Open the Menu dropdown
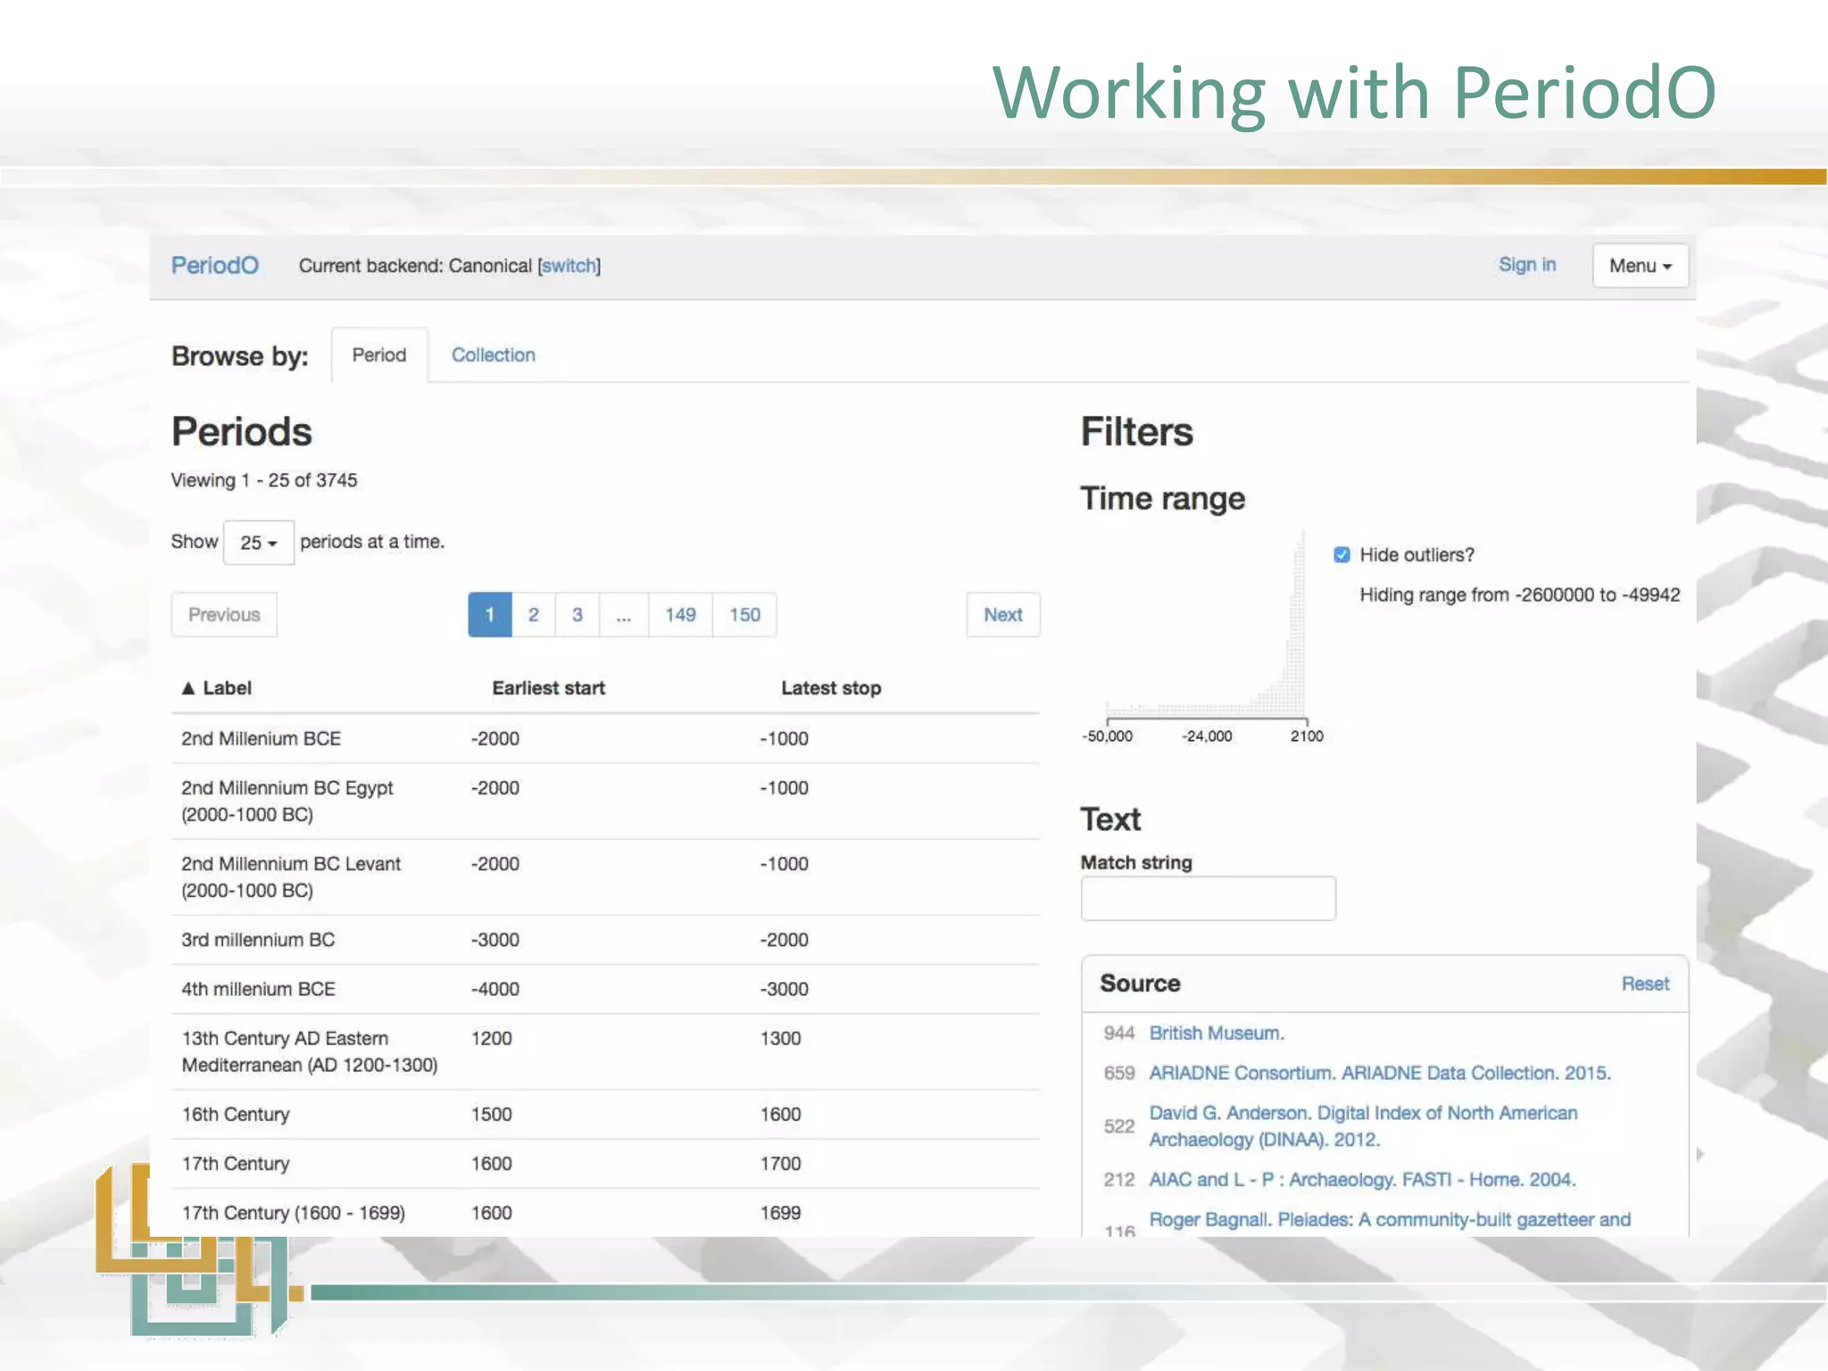Viewport: 1828px width, 1371px height. click(1640, 265)
